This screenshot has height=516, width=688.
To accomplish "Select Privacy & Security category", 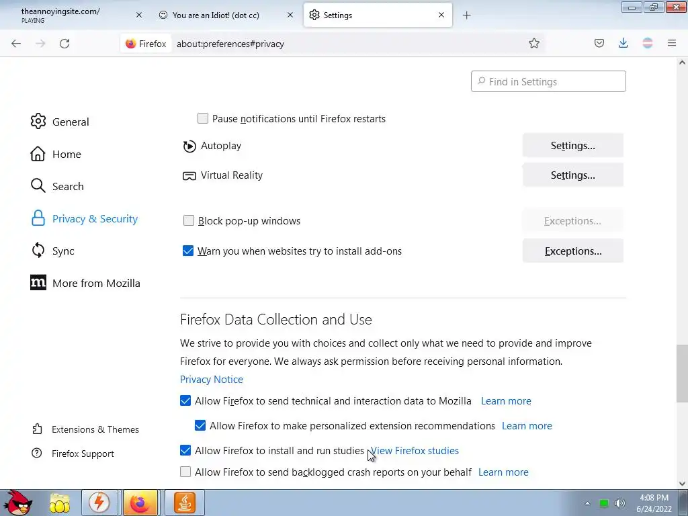I will click(x=84, y=218).
